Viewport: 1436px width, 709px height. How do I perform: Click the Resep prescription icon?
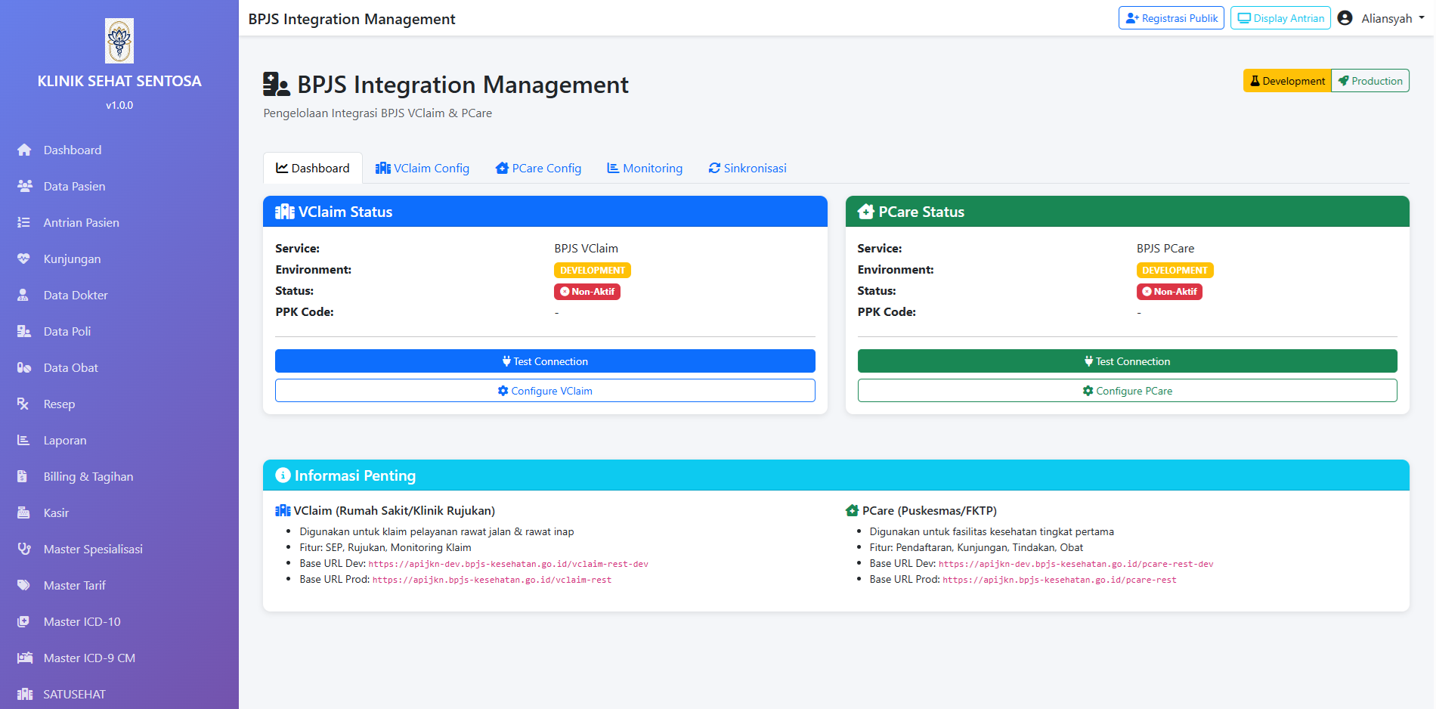pyautogui.click(x=23, y=404)
